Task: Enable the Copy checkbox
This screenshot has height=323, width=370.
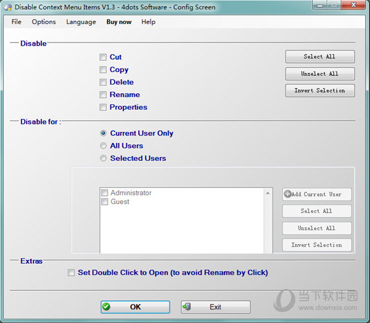Action: coord(103,70)
